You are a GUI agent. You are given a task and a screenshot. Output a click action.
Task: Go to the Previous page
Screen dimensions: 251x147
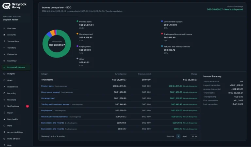[x=170, y=136]
